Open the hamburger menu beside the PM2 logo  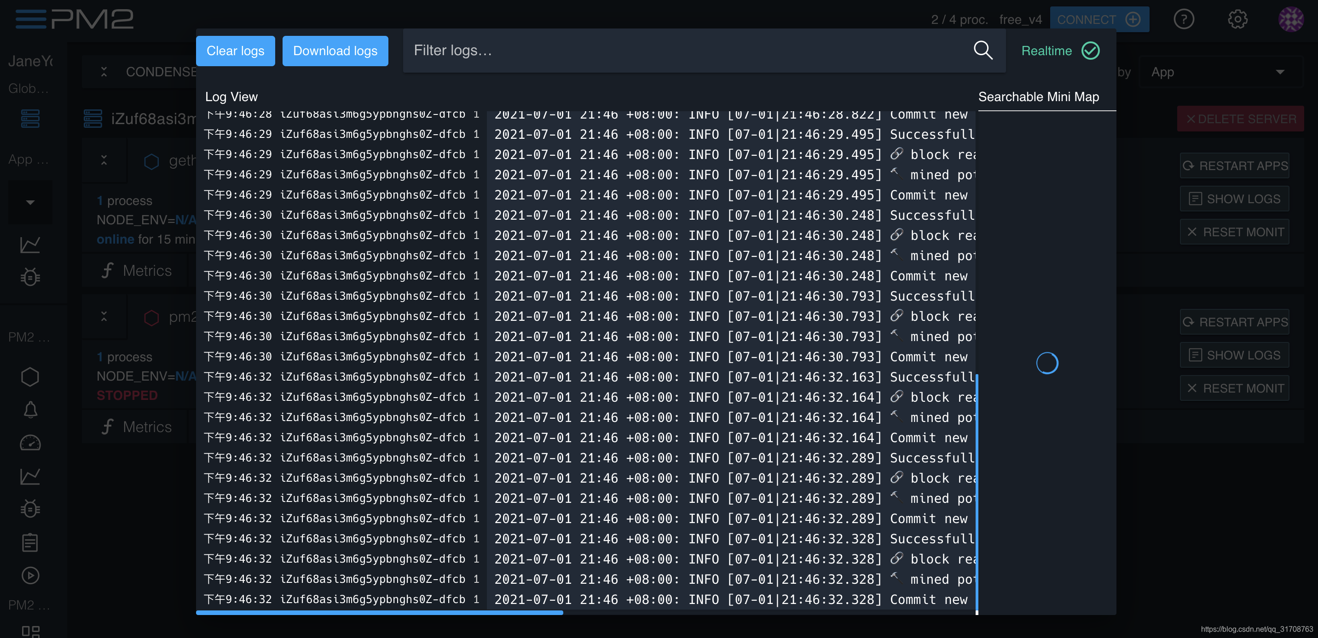click(30, 19)
